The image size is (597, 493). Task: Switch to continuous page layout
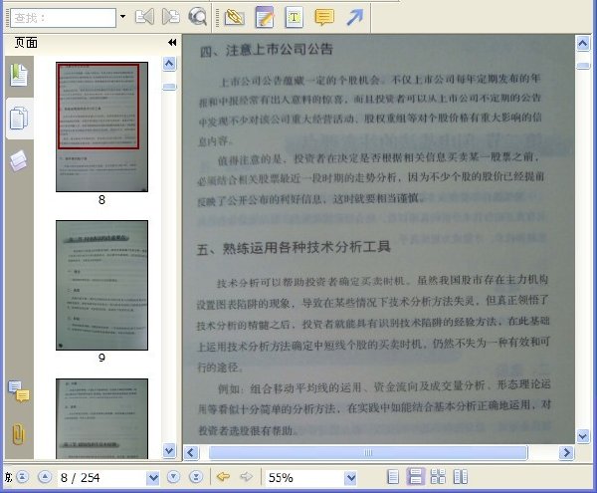pos(415,477)
